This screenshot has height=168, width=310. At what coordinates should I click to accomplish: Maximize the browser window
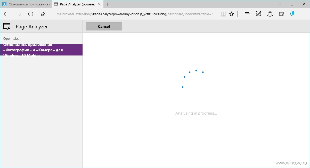[292, 4]
